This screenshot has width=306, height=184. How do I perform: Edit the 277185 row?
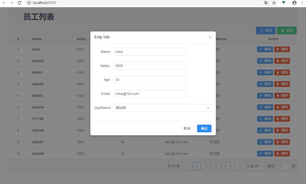coord(265,119)
